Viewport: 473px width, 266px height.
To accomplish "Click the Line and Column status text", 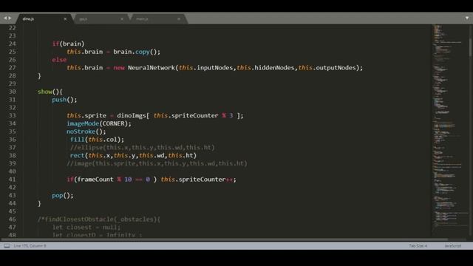I will coord(30,246).
